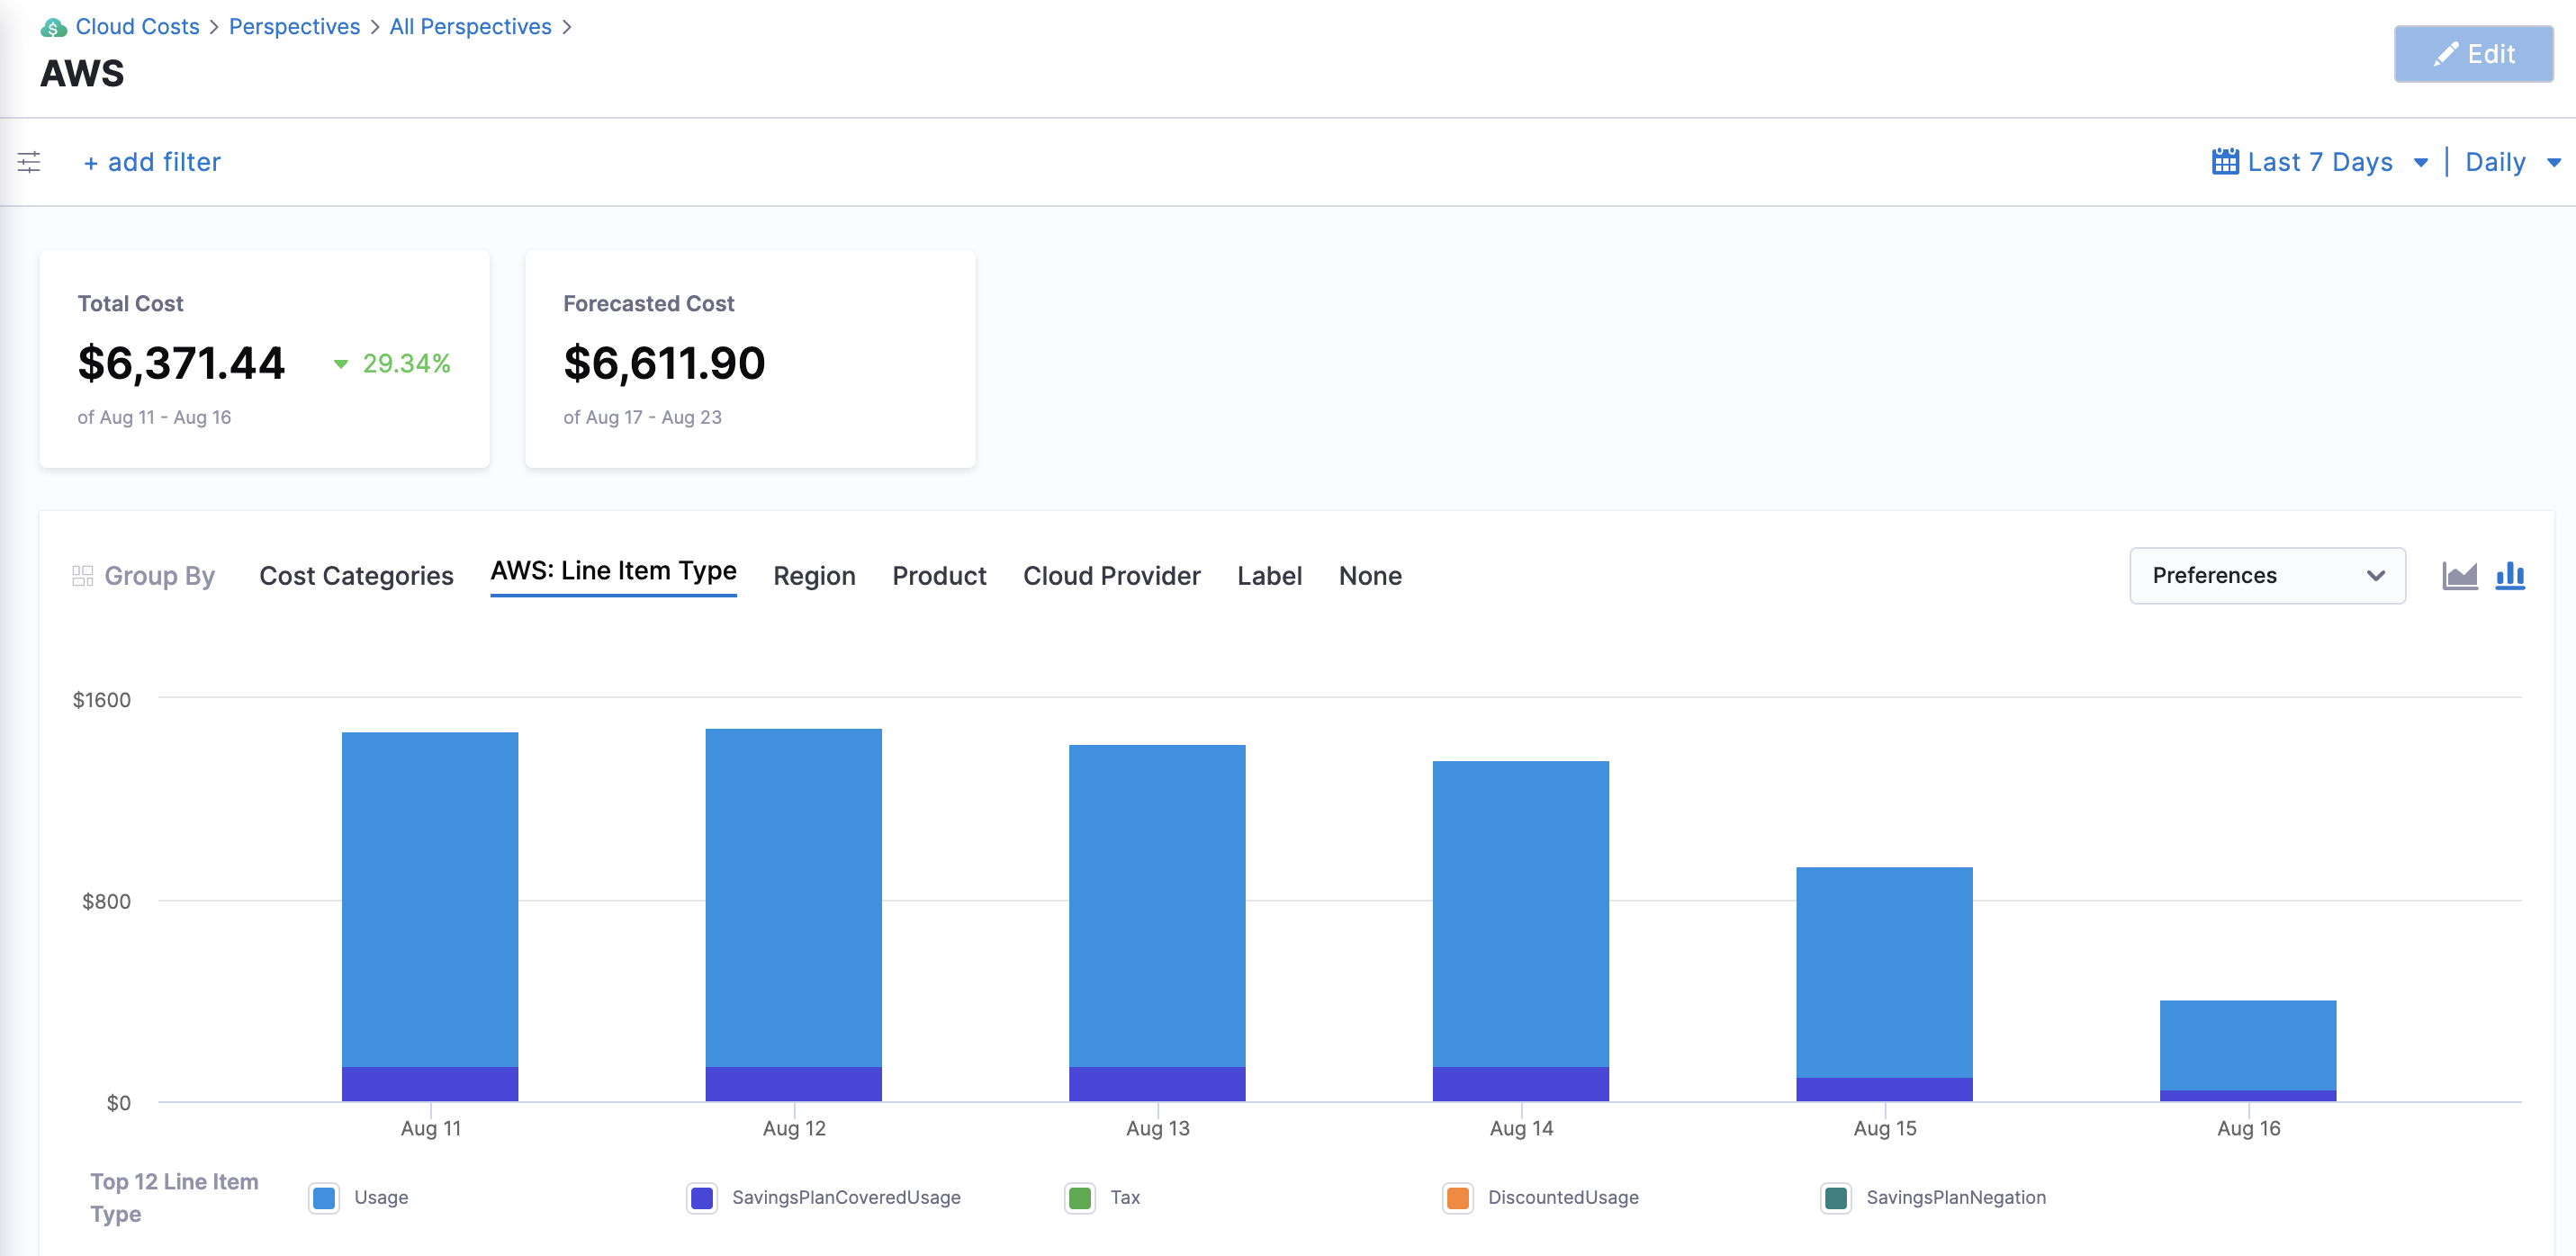Click the Edit perspective button

[x=2473, y=54]
